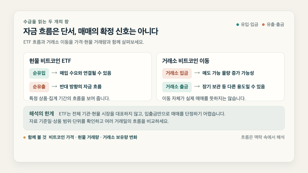Click the line 자료 기준일·상품 범위·단위를 확인하고
This screenshot has height=173, width=308.
pyautogui.click(x=99, y=121)
